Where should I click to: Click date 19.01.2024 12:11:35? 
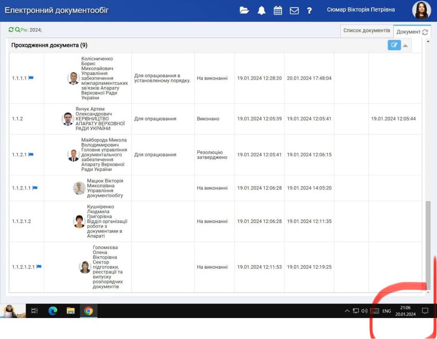pyautogui.click(x=309, y=221)
